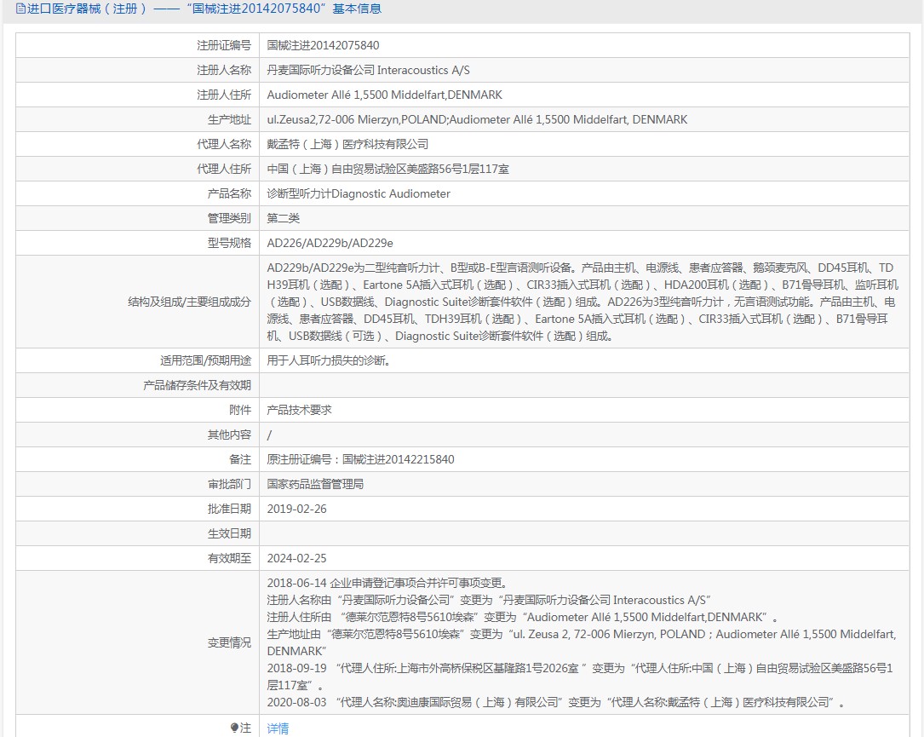Click the 生产地址 value starting with ul.Zeusa2
Viewport: 924px width, 737px height.
click(477, 119)
